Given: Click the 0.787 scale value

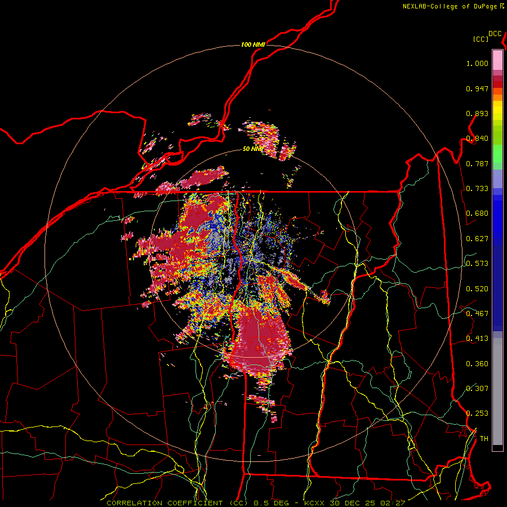Looking at the screenshot, I should coord(477,163).
